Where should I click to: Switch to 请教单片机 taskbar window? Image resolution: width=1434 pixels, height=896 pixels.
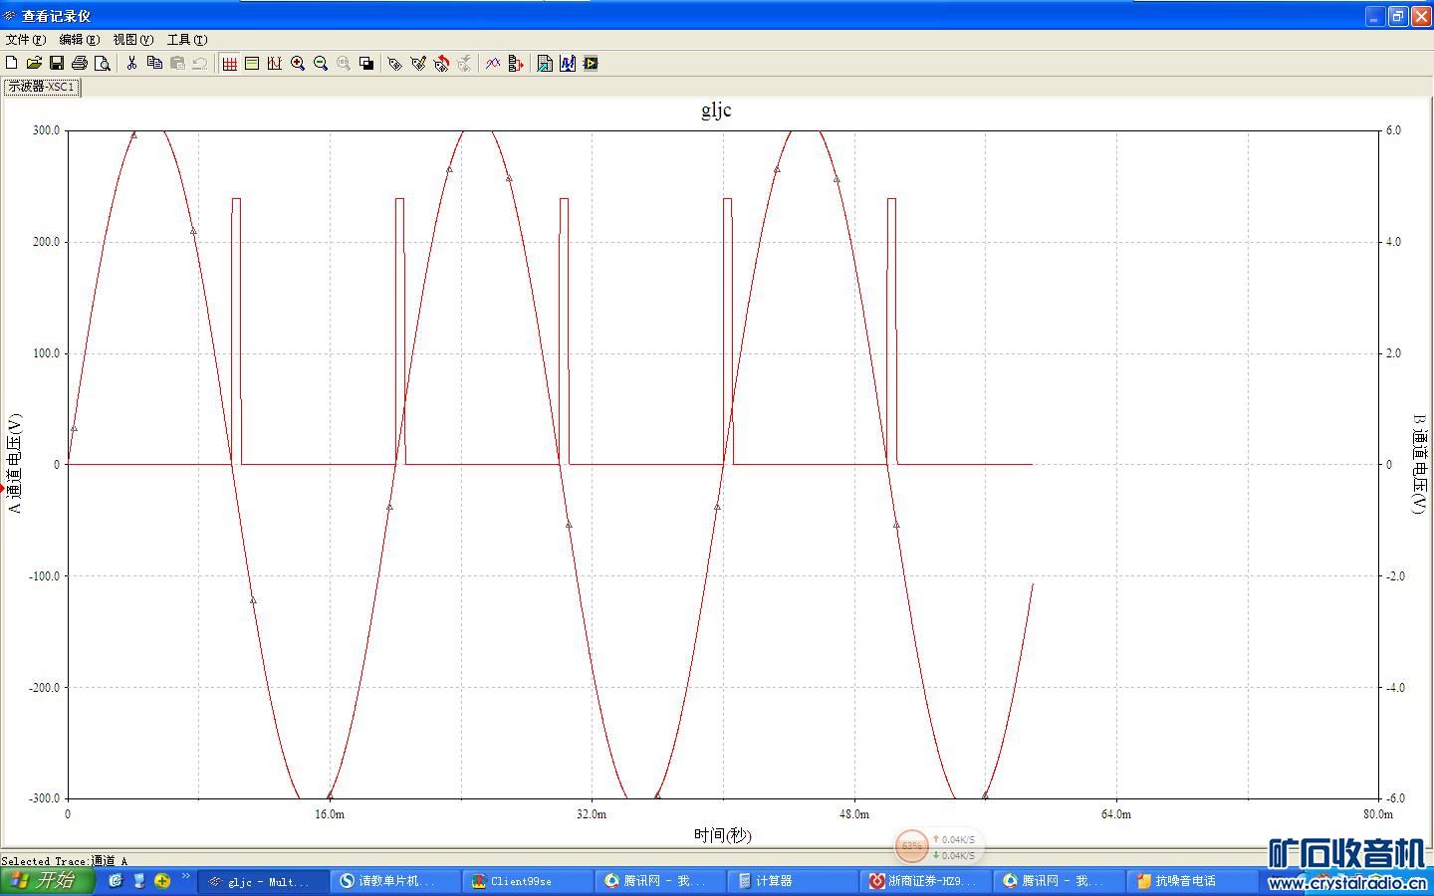pos(395,881)
